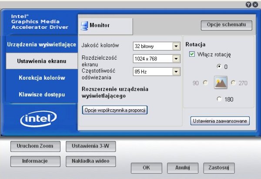
Task: Open the Monitor tab
Action: (105, 26)
